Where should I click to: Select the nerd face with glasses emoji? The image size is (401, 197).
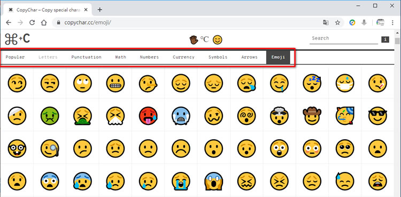tap(17, 148)
